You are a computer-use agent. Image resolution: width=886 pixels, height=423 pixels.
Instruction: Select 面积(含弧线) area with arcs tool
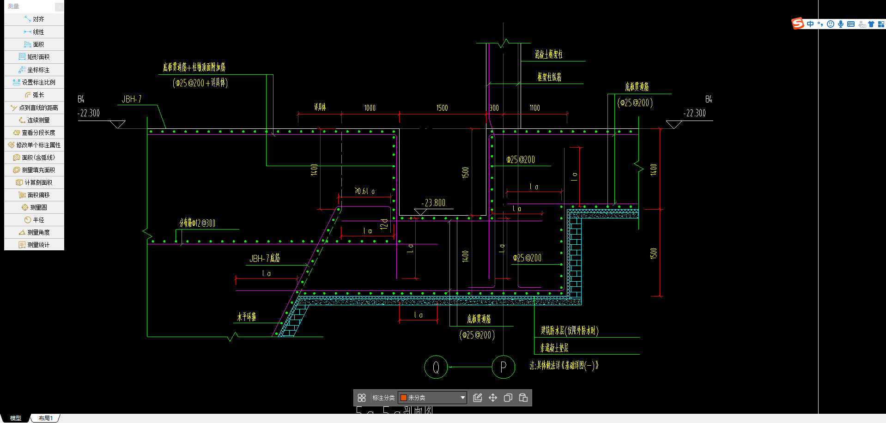click(34, 157)
